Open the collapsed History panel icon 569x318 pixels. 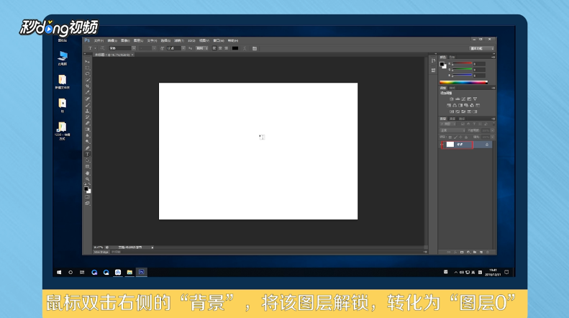(433, 60)
